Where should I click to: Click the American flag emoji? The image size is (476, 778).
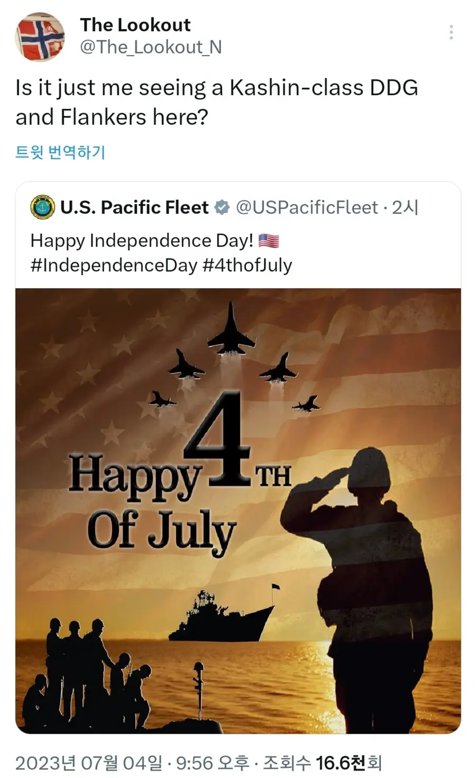pyautogui.click(x=269, y=241)
